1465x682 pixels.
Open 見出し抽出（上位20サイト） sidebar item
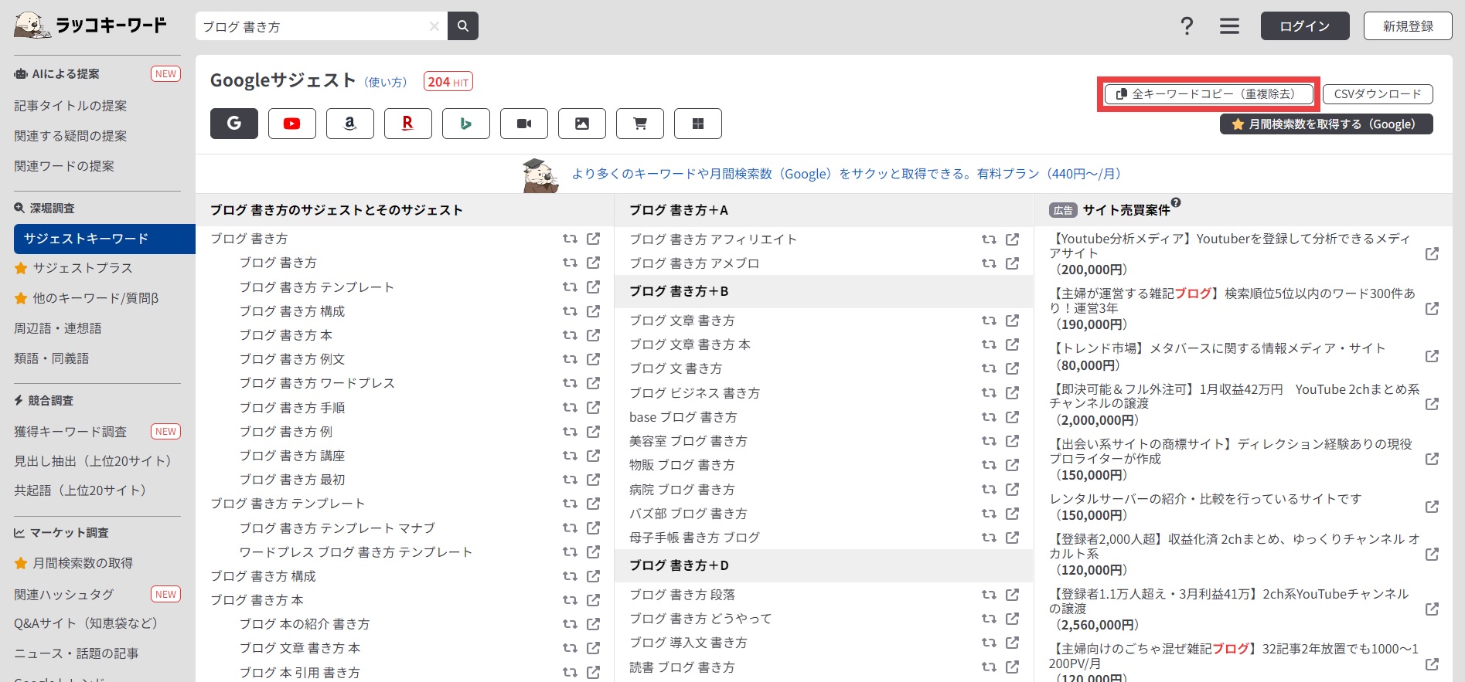[97, 461]
